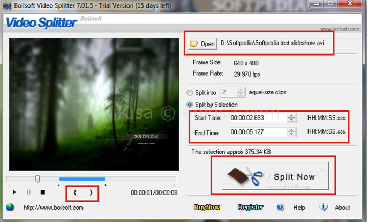Click the globe icon near website link
The width and height of the screenshot is (368, 222).
[x=10, y=207]
